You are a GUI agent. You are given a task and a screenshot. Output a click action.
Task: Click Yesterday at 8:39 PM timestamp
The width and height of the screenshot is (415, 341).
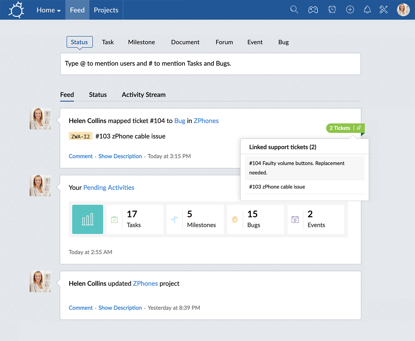tap(174, 308)
